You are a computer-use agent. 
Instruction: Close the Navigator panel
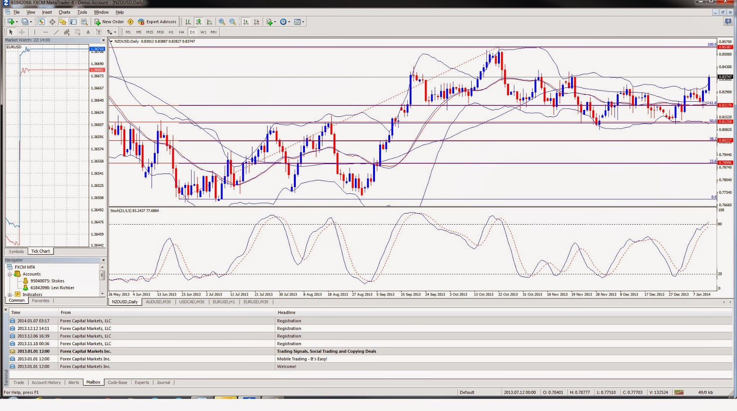click(x=103, y=260)
